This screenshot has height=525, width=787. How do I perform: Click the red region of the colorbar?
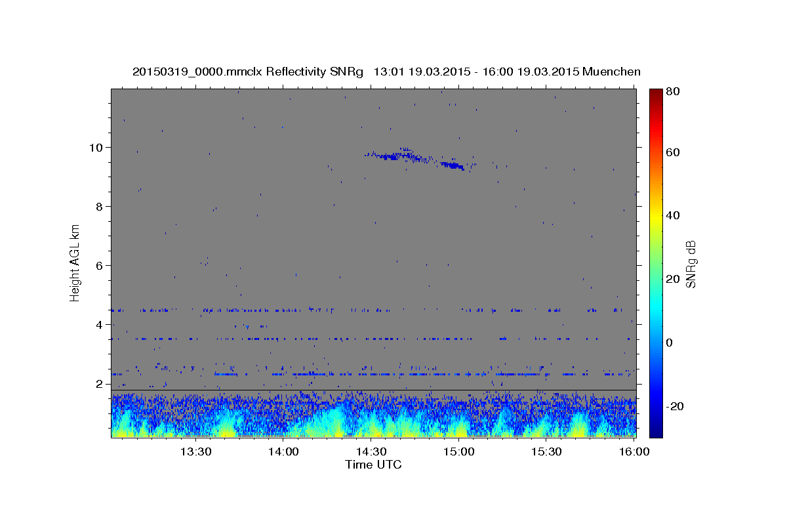click(656, 131)
